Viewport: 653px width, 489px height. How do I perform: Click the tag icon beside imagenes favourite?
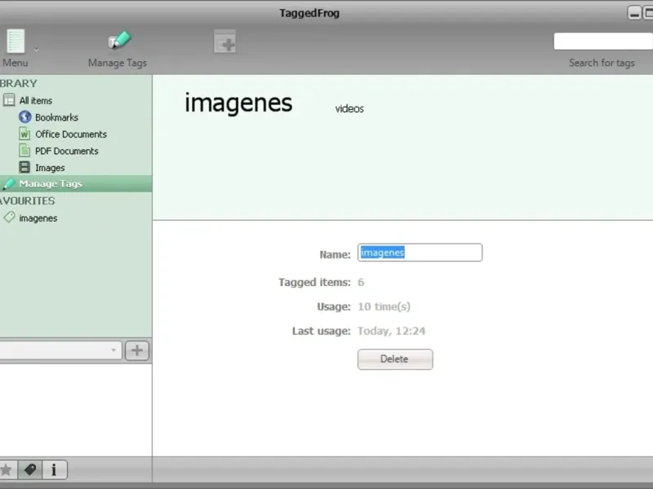(x=9, y=217)
